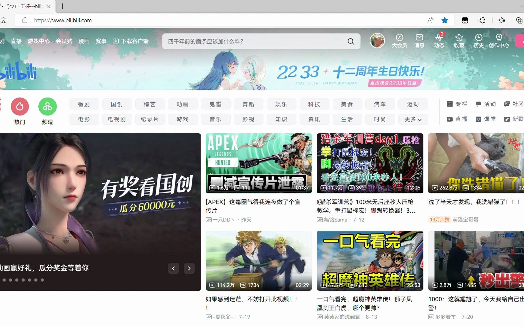Open the 猎杀军训营 video thumbnail
This screenshot has height=327, width=524.
point(370,163)
